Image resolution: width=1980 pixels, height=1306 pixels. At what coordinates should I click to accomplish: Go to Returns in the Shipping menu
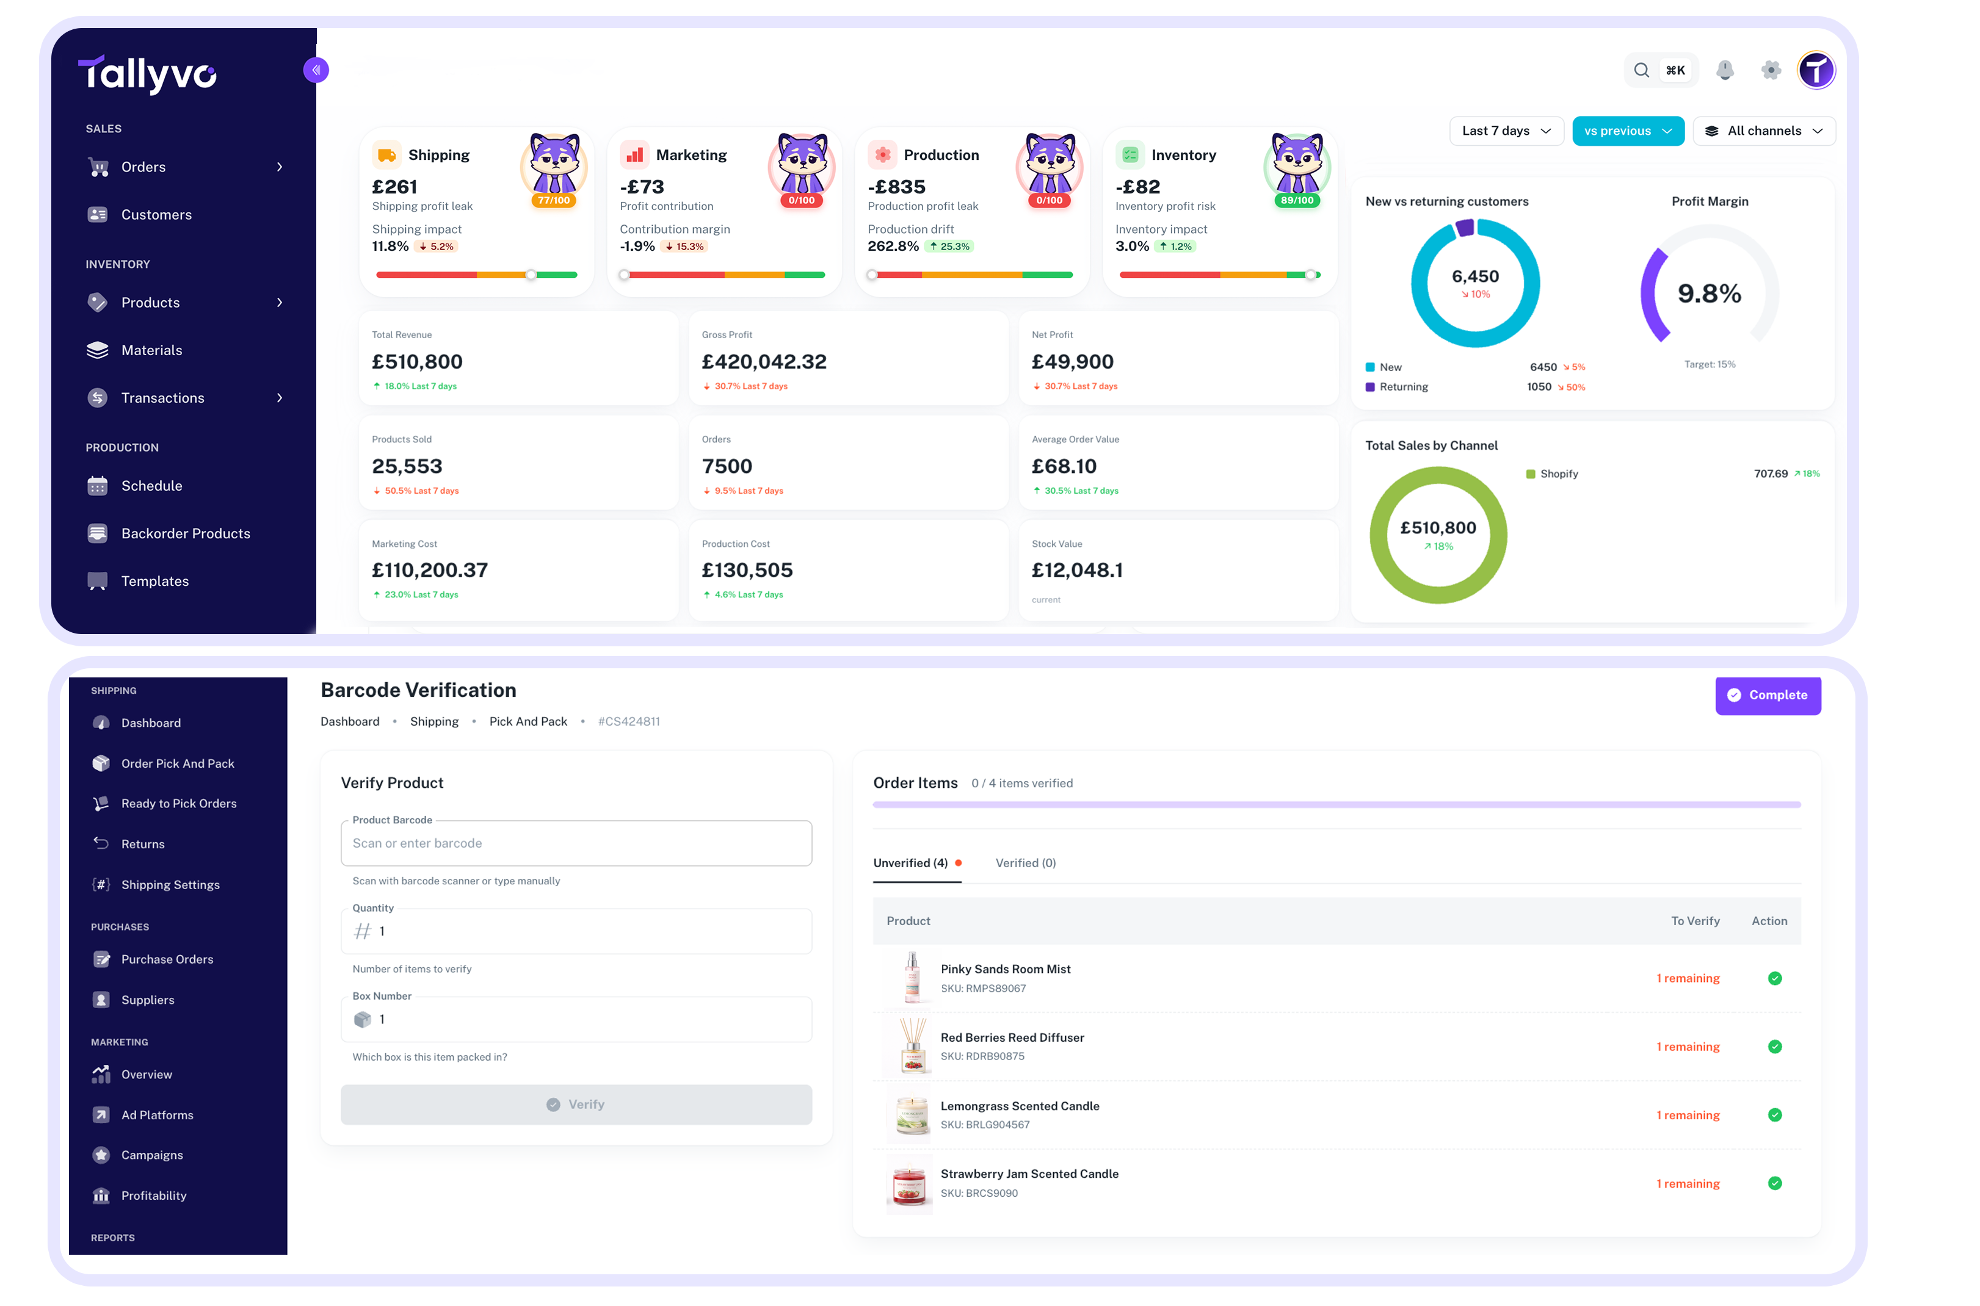[142, 844]
